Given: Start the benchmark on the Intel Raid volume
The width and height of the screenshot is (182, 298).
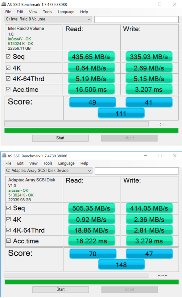Looking at the screenshot, I should 60,138.
